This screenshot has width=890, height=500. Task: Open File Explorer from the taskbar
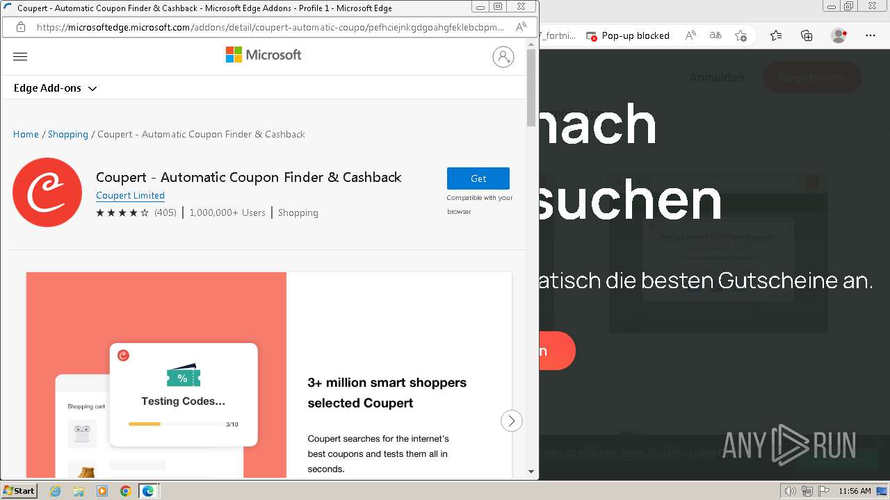click(79, 491)
